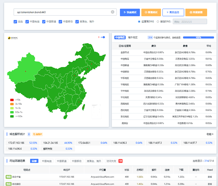Screen dimensions: 218x186
Task: Filter results by 访问失败
Action: [111, 161]
